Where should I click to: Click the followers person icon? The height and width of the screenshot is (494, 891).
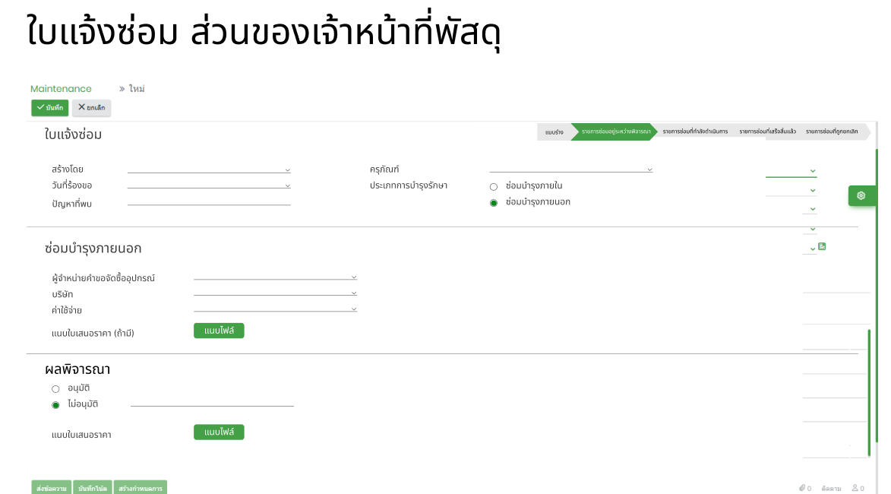[x=855, y=488]
